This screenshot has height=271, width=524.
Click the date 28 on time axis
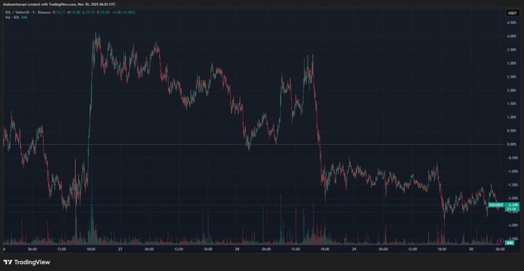point(237,248)
